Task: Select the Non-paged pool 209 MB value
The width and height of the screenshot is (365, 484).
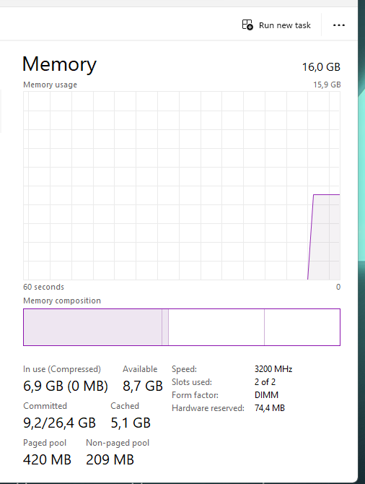Action: (110, 459)
